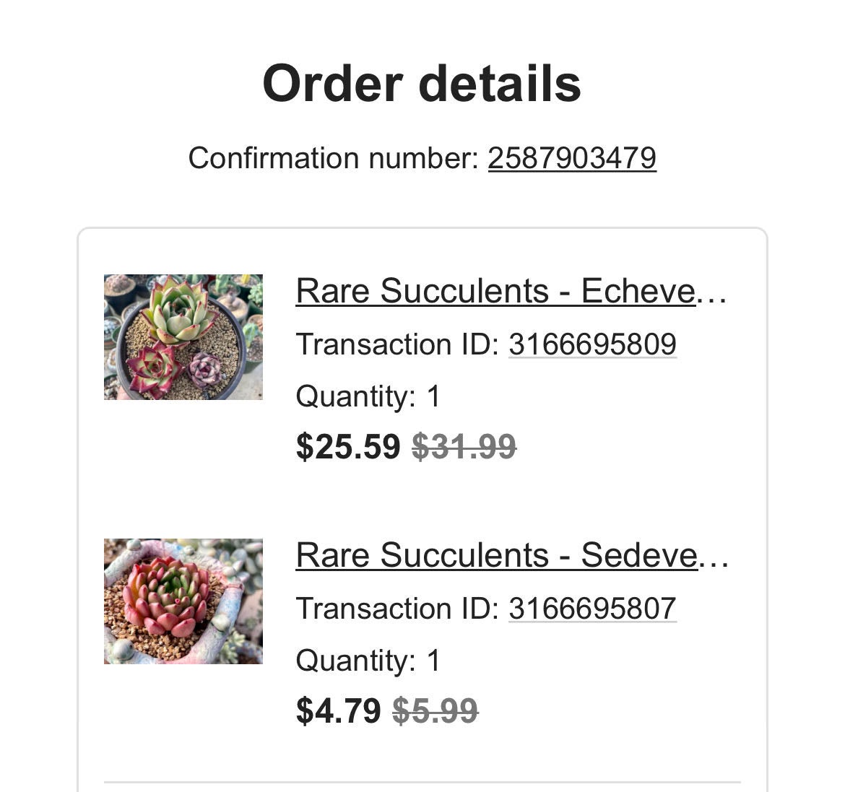
Task: Click Quantity: 1 under the Echeveria item
Action: click(368, 396)
